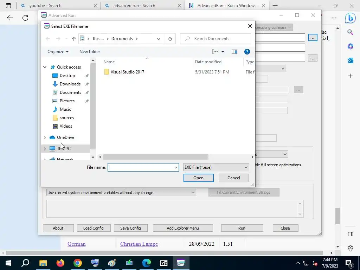Open Edge sidebar search icon
This screenshot has width=360, height=270.
point(350,32)
